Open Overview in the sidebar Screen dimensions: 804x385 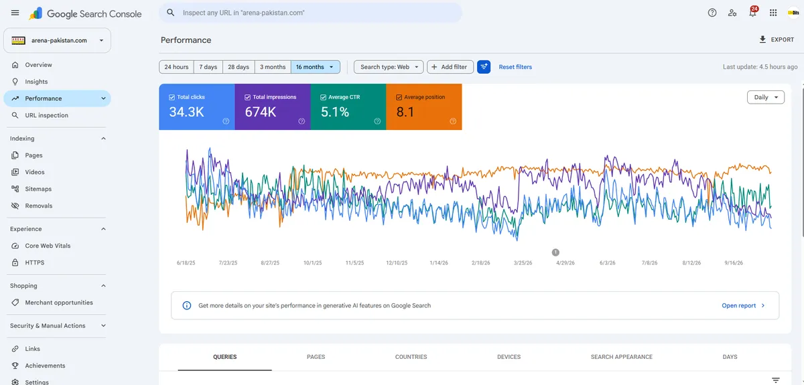click(x=57, y=65)
